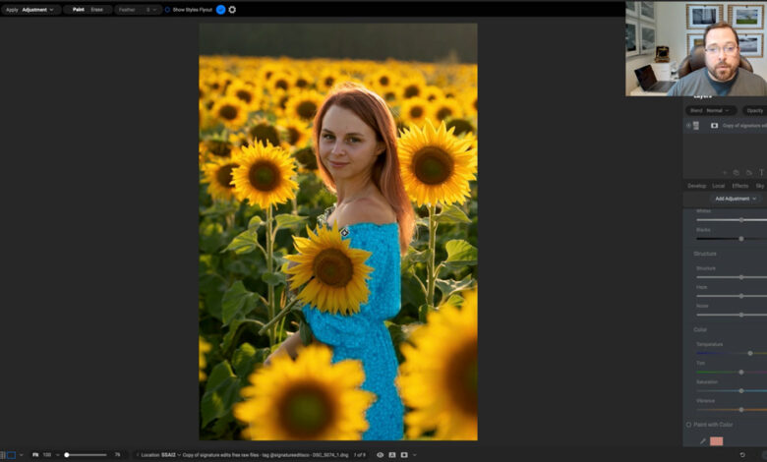
Task: Click the add layer plus icon
Action: [x=725, y=173]
